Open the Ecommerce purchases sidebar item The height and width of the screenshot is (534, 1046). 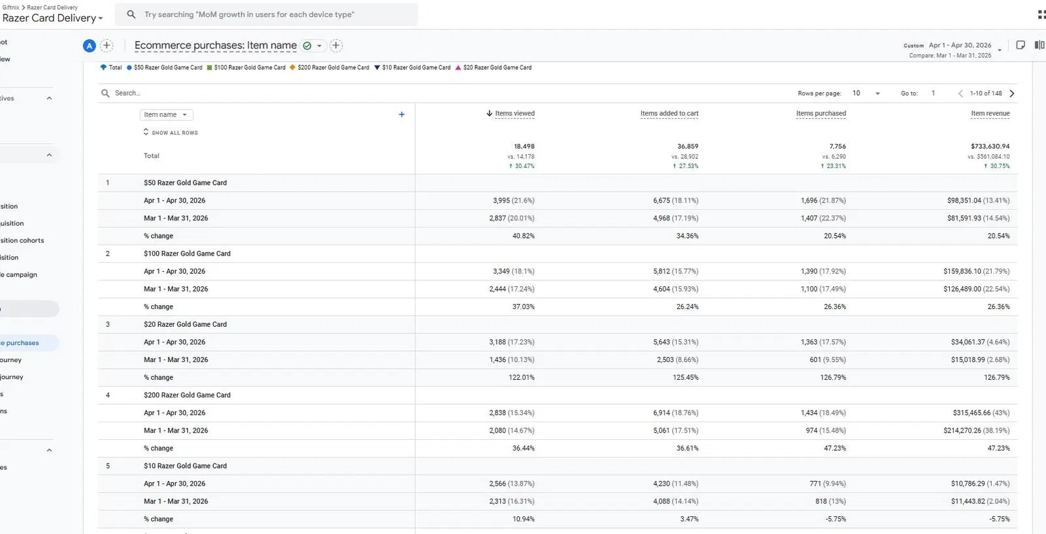pos(29,342)
